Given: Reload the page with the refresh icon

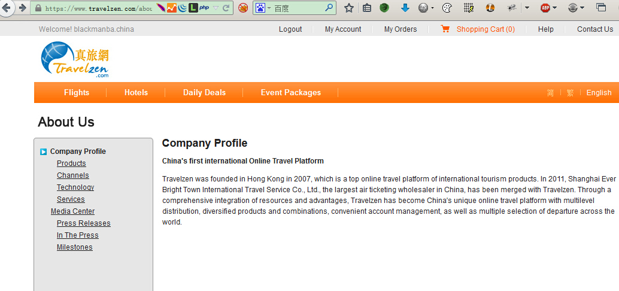Looking at the screenshot, I should pos(226,8).
